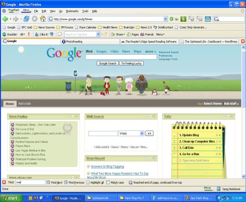Click the I'm Feeling Lucky button
Screen dimensions: 246x202
pos(132,63)
